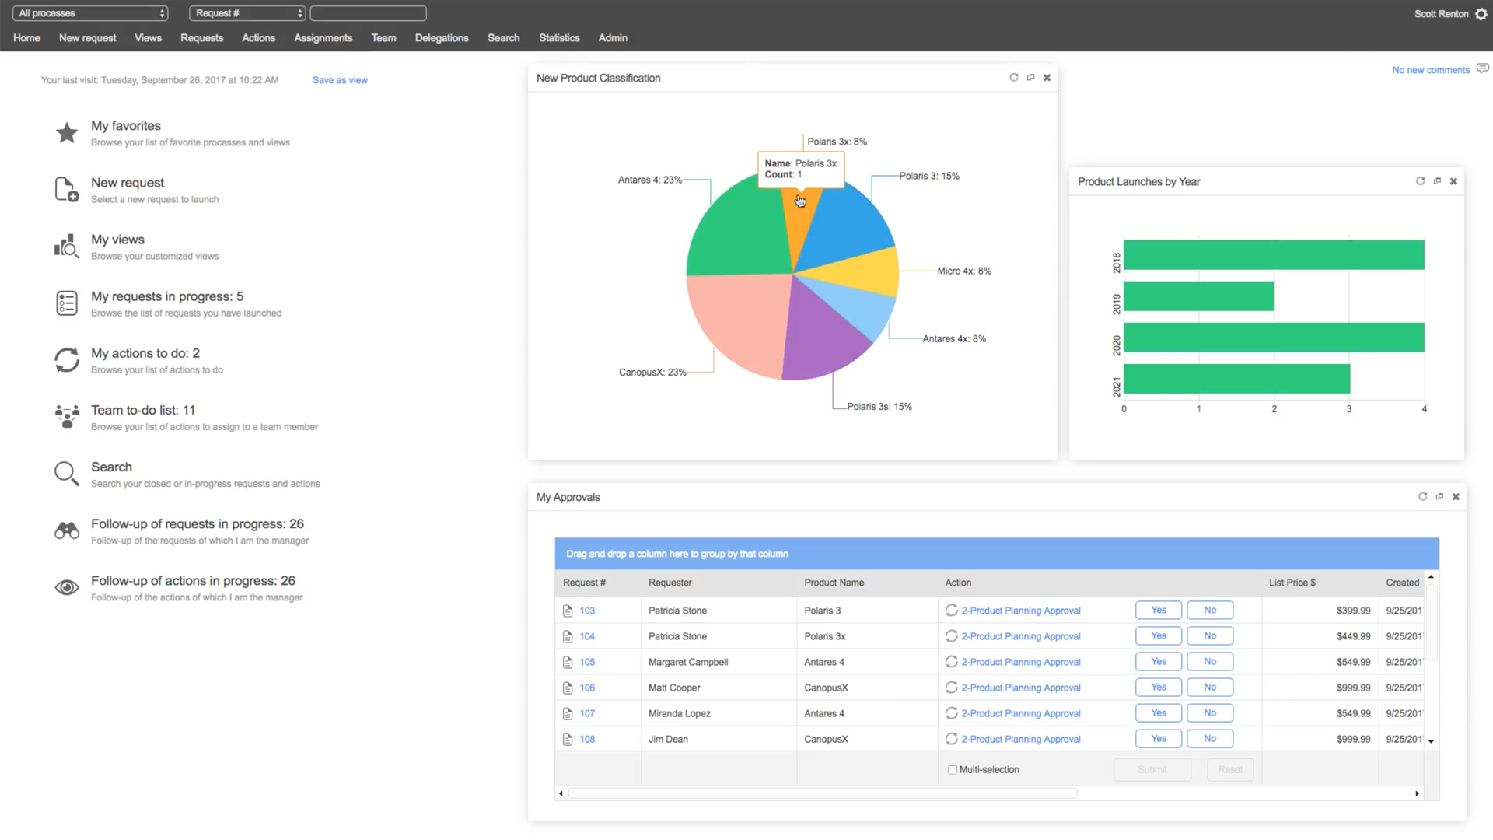Type in the search box next to Request #
1493x840 pixels.
[x=368, y=12]
